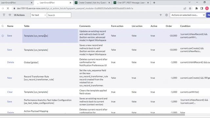
Task: Open the Clear UI action link
Action: click(x=10, y=92)
